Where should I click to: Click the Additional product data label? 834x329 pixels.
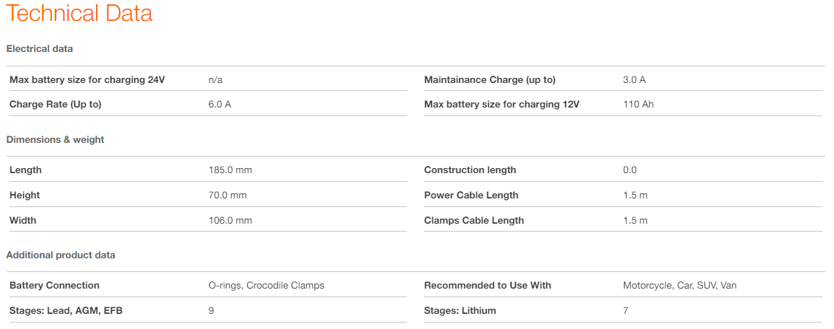(61, 255)
